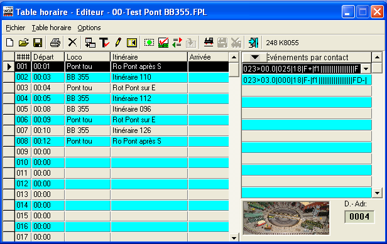
Task: Click departure time '00:03' cell
Action: click(x=48, y=77)
